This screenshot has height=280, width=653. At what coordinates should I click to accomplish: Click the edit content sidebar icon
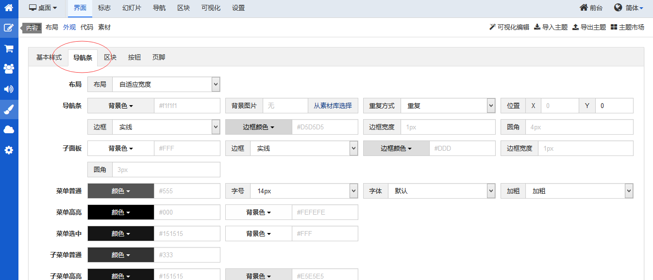tap(9, 28)
